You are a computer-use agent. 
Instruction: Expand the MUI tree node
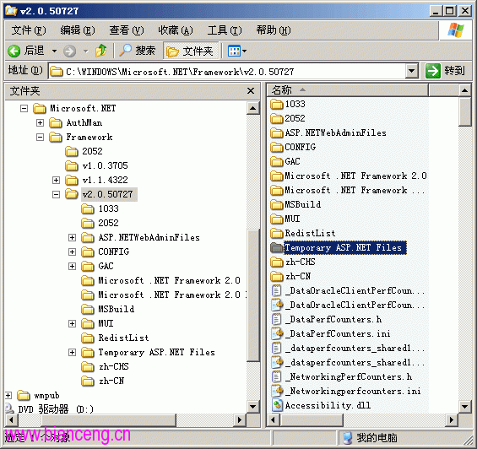pos(72,324)
